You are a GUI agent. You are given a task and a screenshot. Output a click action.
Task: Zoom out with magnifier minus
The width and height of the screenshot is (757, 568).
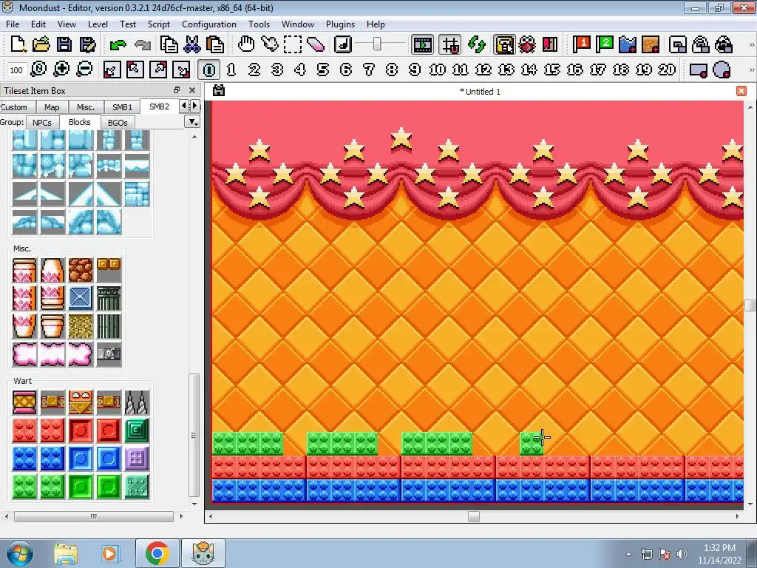click(x=84, y=70)
